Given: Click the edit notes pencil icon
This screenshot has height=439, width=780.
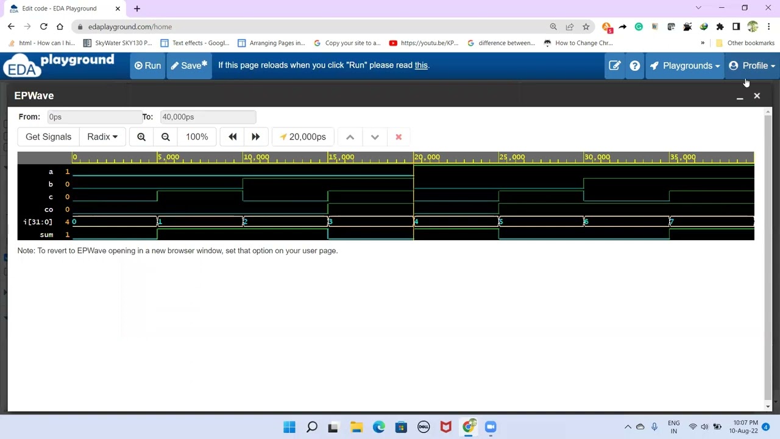Looking at the screenshot, I should pos(614,66).
